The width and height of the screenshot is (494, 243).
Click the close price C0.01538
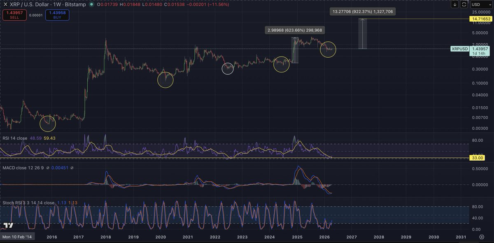pos(175,4)
